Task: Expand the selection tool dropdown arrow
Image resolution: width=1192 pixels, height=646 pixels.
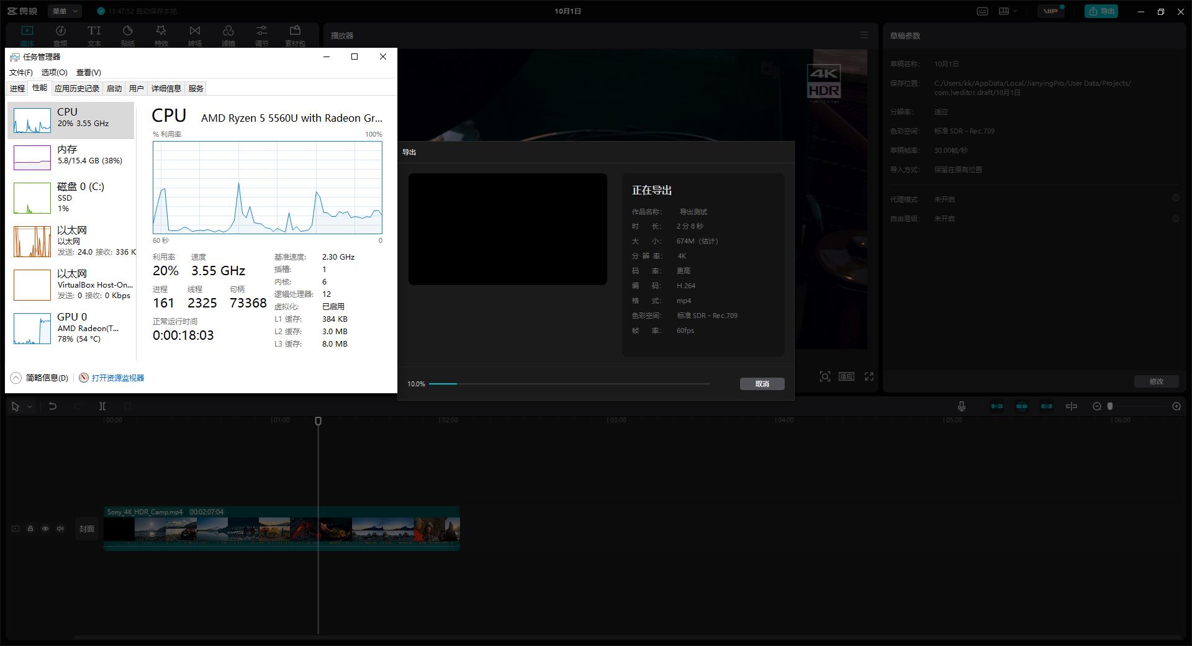Action: pyautogui.click(x=29, y=407)
